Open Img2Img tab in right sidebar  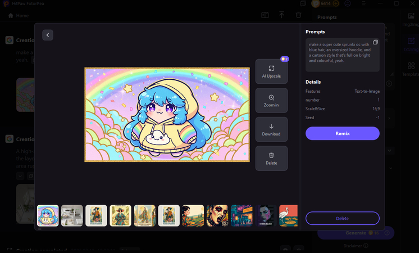tap(411, 20)
